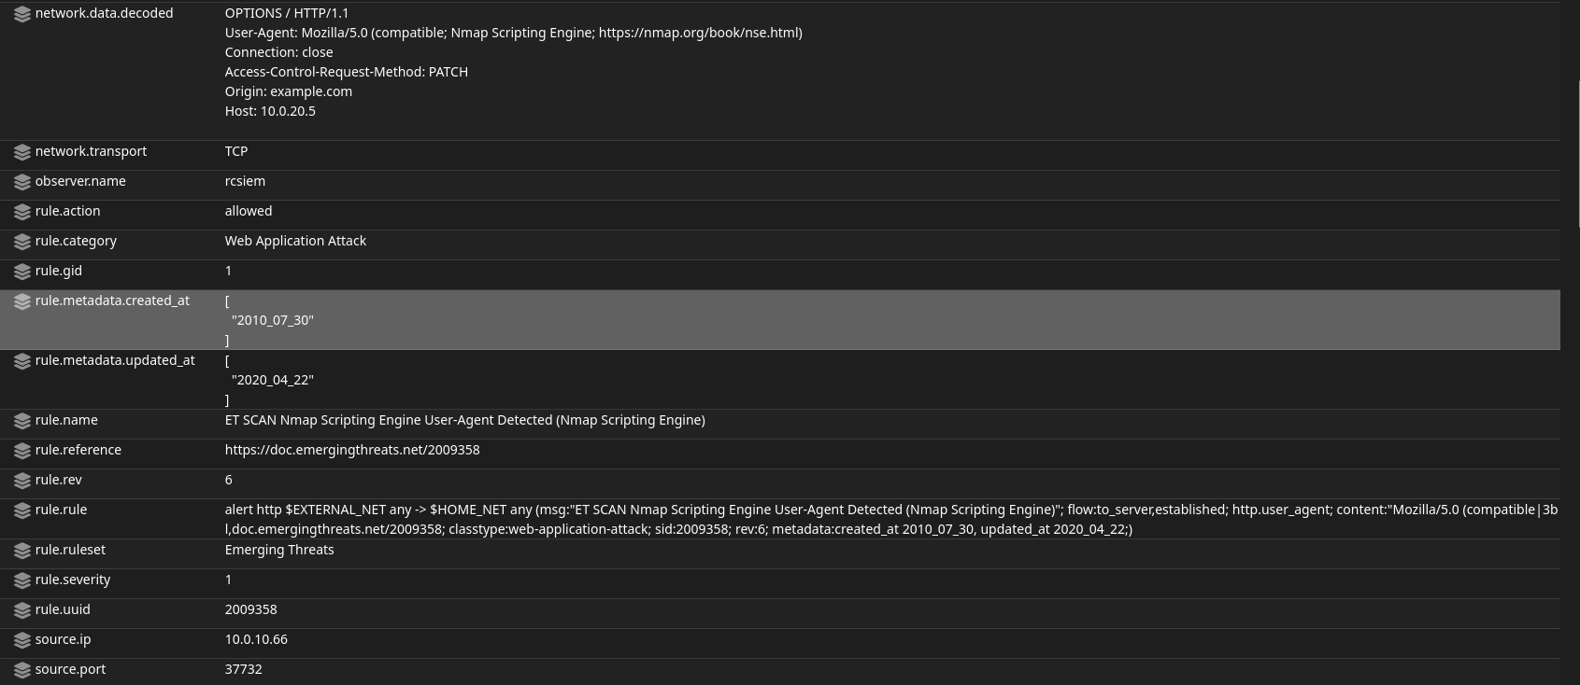This screenshot has width=1580, height=685.
Task: Click the vertical scrollbar on the right edge
Action: pos(1578,154)
